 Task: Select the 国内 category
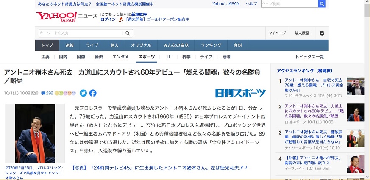[x=63, y=57]
